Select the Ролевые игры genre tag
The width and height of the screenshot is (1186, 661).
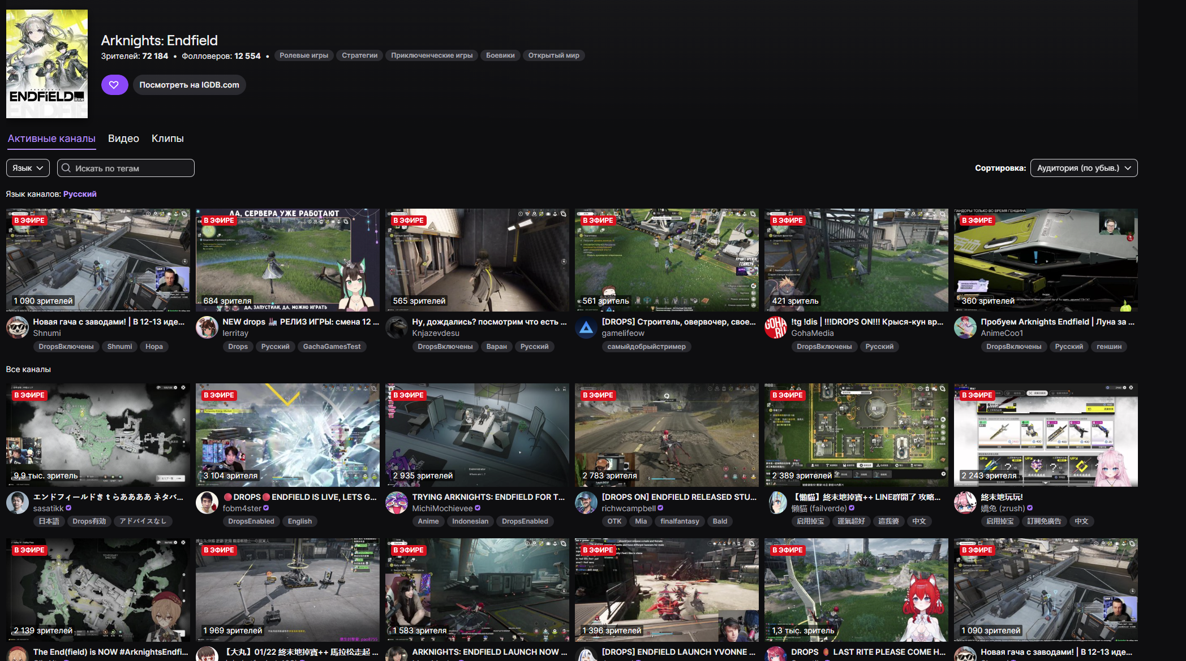point(304,55)
